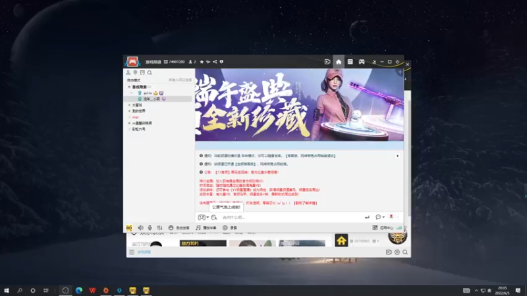Share the channel via share icon

coord(215,62)
